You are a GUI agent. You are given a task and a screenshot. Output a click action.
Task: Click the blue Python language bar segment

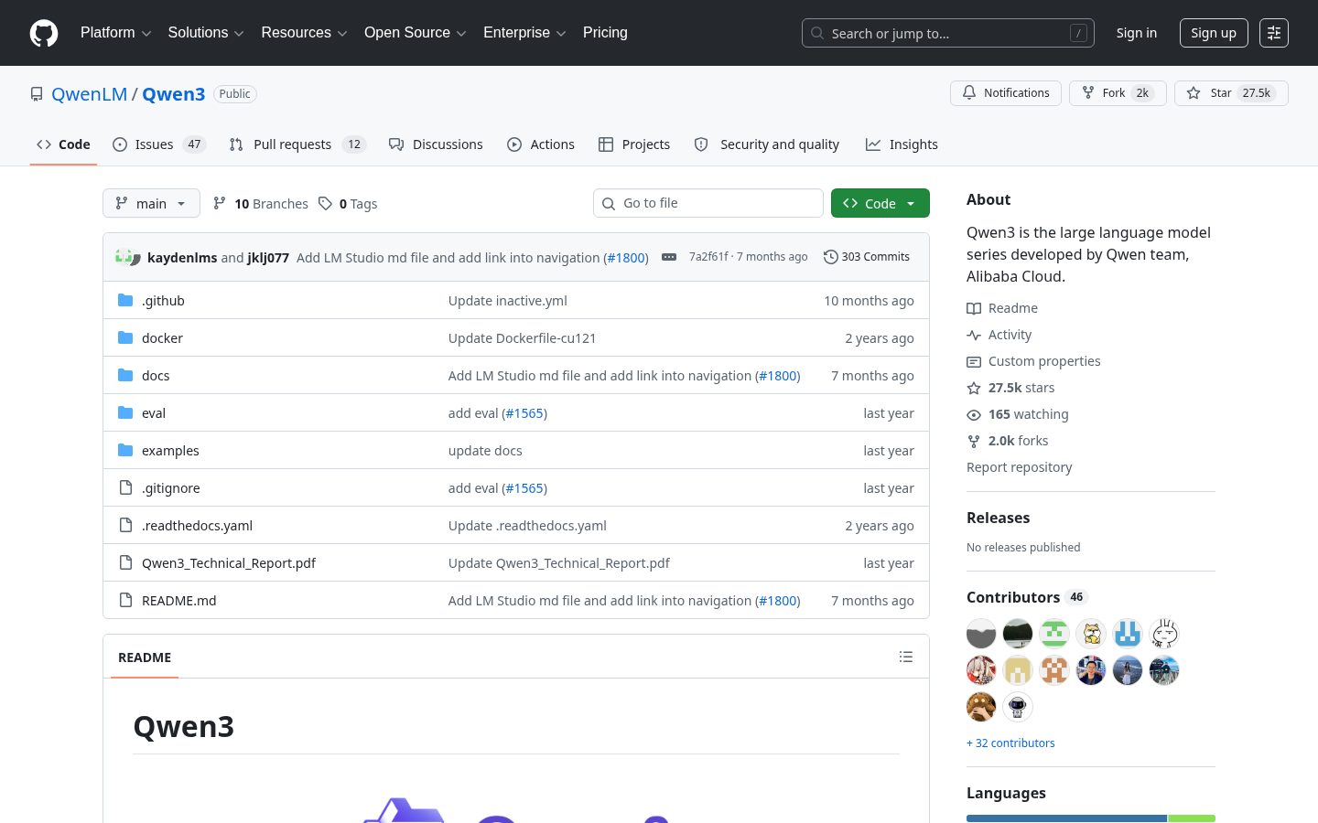point(1066,818)
